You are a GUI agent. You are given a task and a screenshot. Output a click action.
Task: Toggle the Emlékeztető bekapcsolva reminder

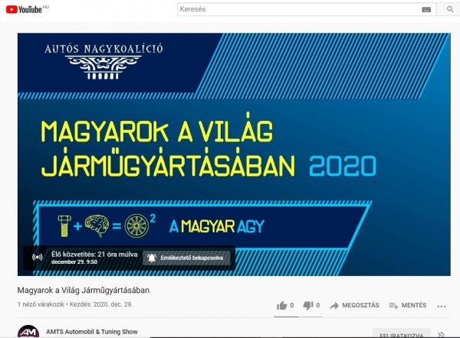coord(186,257)
